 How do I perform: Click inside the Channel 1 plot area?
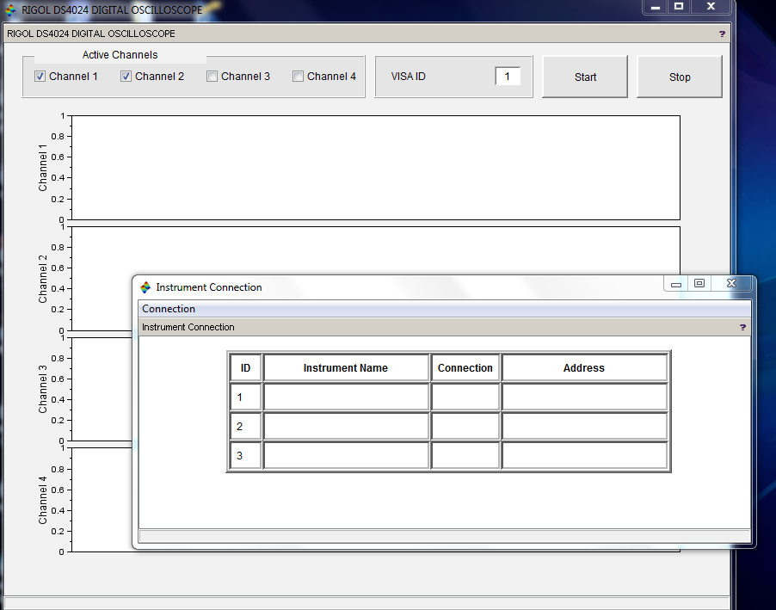click(376, 168)
